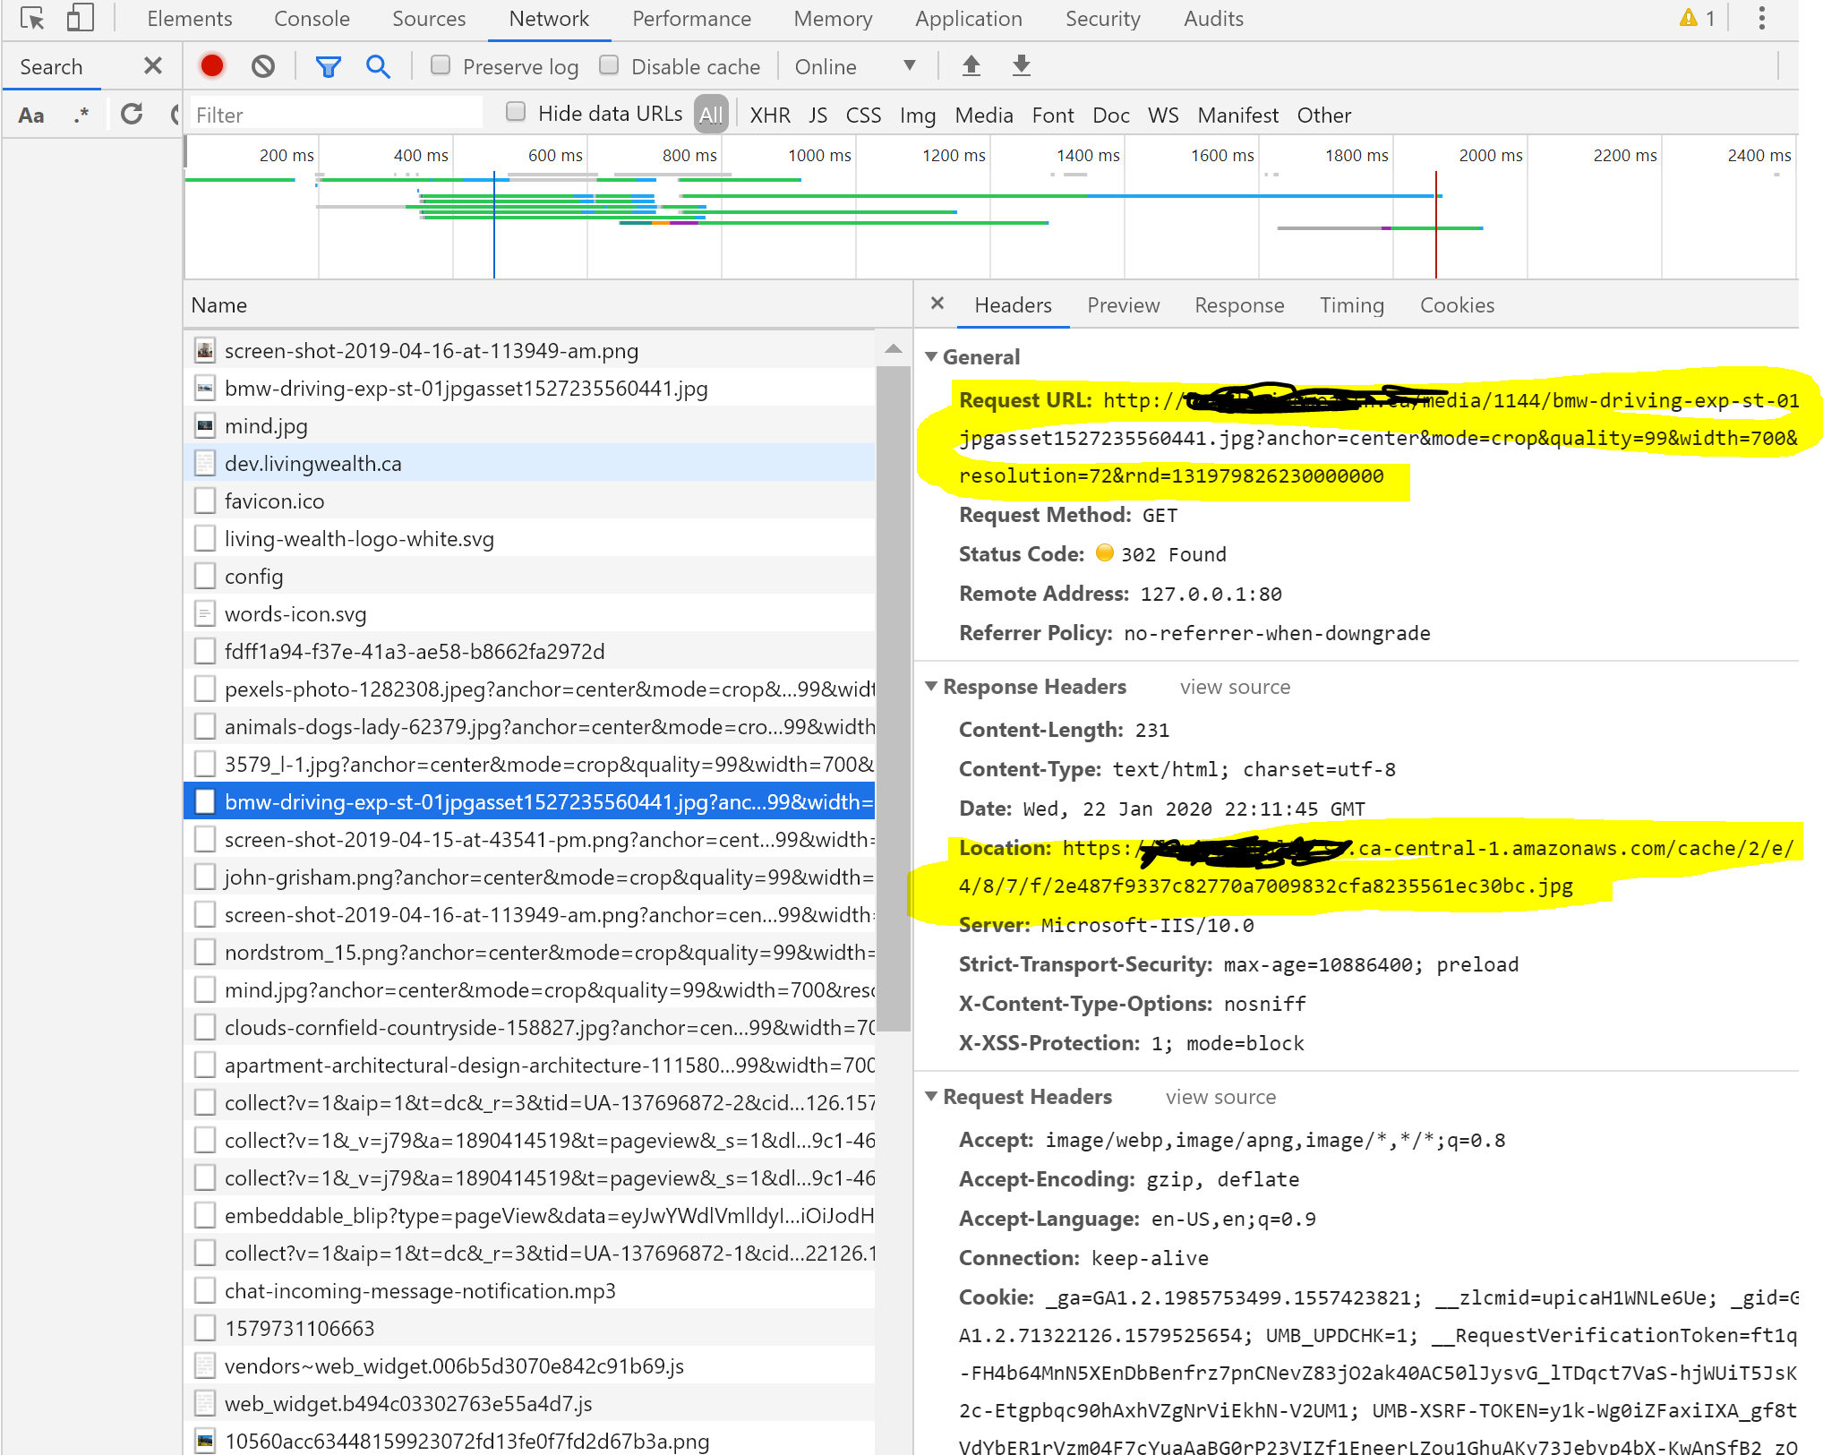
Task: Select the XHR filter type
Action: [x=769, y=116]
